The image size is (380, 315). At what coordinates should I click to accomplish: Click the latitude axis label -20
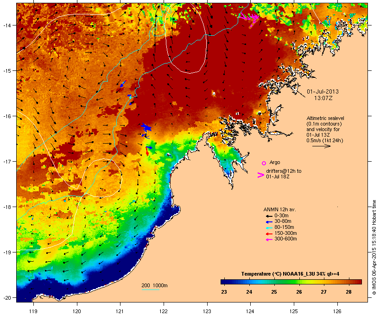tap(6, 298)
